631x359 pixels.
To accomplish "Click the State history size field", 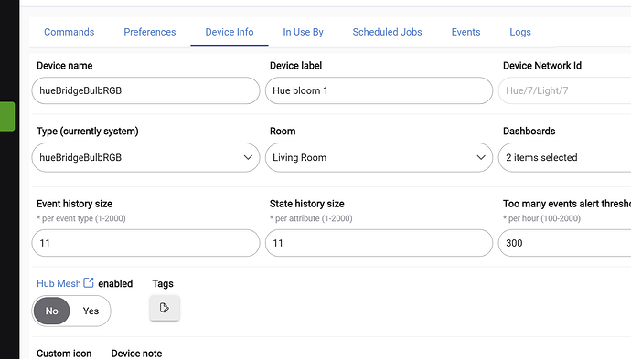I will [379, 243].
